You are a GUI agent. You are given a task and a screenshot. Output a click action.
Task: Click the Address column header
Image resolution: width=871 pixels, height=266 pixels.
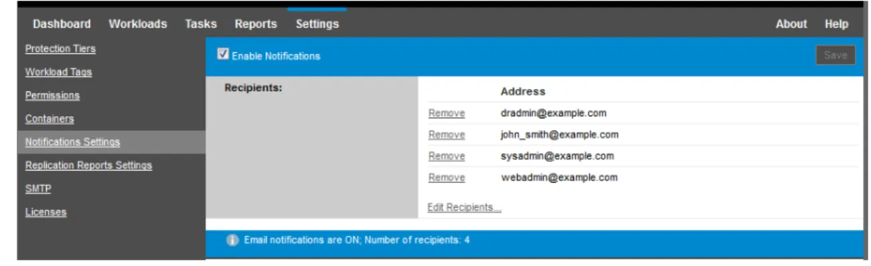click(523, 92)
